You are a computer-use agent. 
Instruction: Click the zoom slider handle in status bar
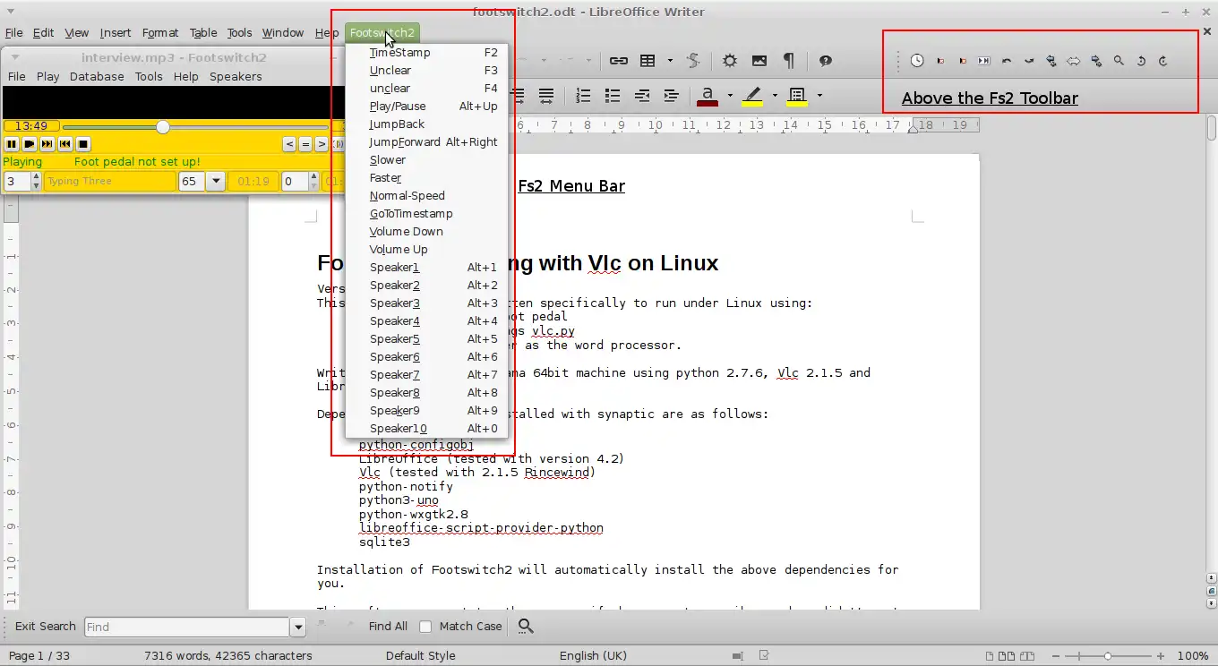tap(1108, 656)
